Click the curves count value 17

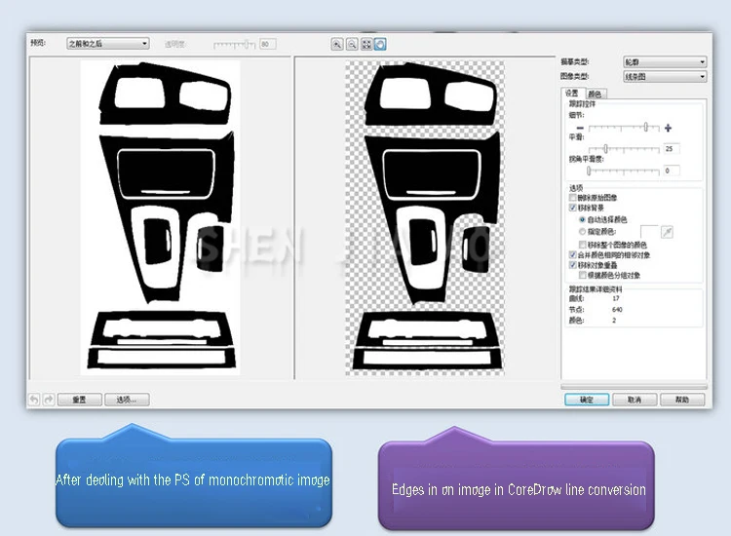point(616,298)
